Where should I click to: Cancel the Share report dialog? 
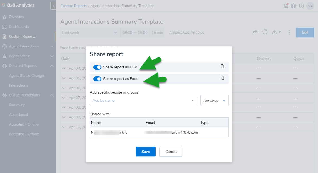(x=171, y=152)
